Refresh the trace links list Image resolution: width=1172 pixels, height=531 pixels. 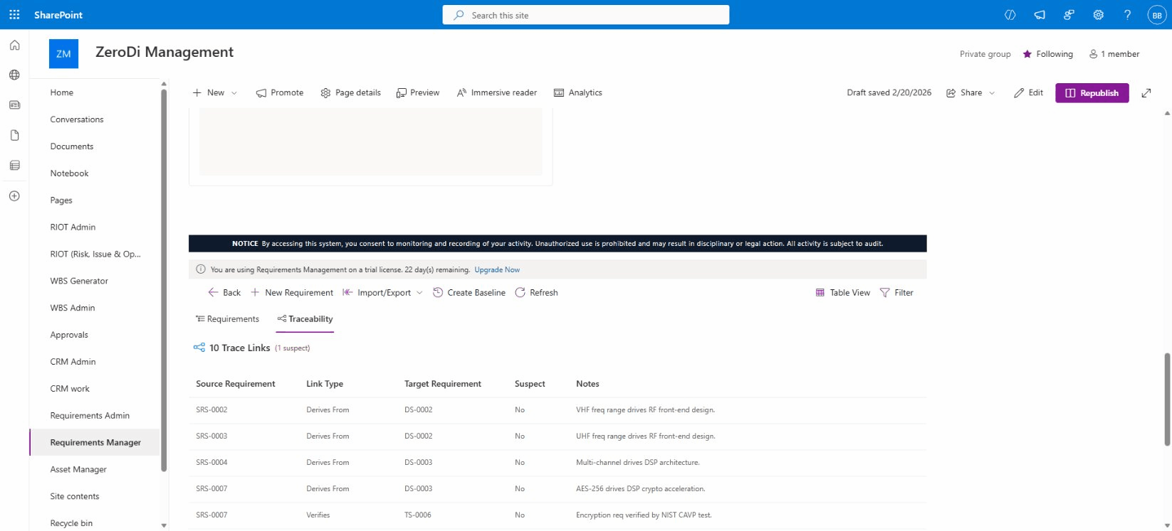536,293
